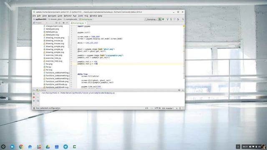Select crazypumpkin.png in project tree

pos(53,26)
